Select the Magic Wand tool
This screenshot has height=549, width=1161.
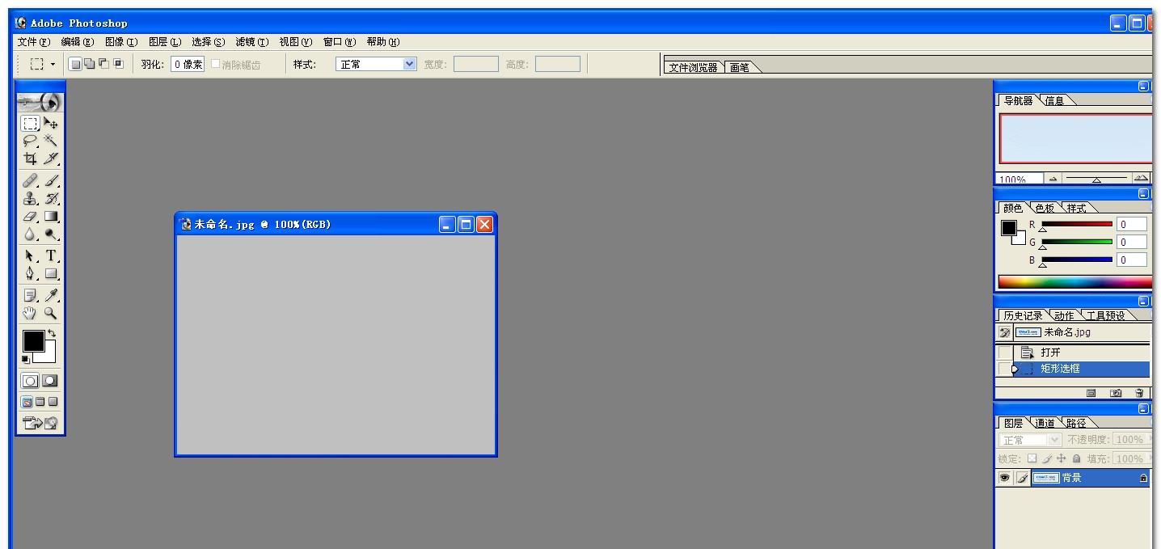pyautogui.click(x=51, y=141)
